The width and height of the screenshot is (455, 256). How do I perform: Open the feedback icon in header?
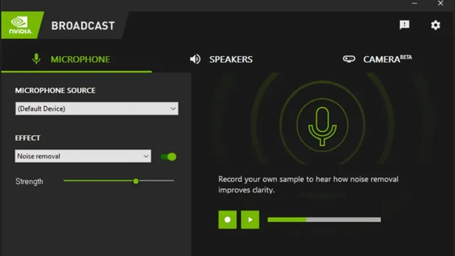point(404,24)
